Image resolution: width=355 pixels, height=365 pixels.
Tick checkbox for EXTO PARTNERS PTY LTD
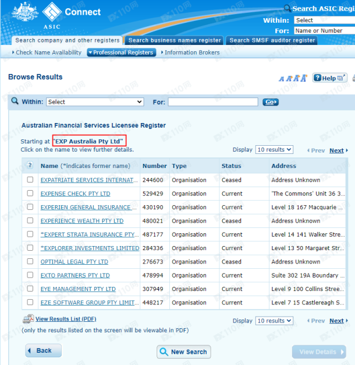click(x=30, y=275)
